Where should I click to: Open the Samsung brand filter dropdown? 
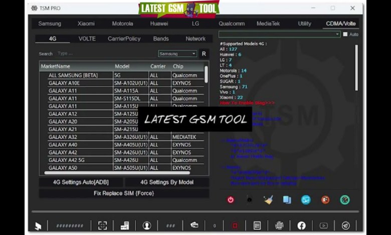tap(177, 53)
